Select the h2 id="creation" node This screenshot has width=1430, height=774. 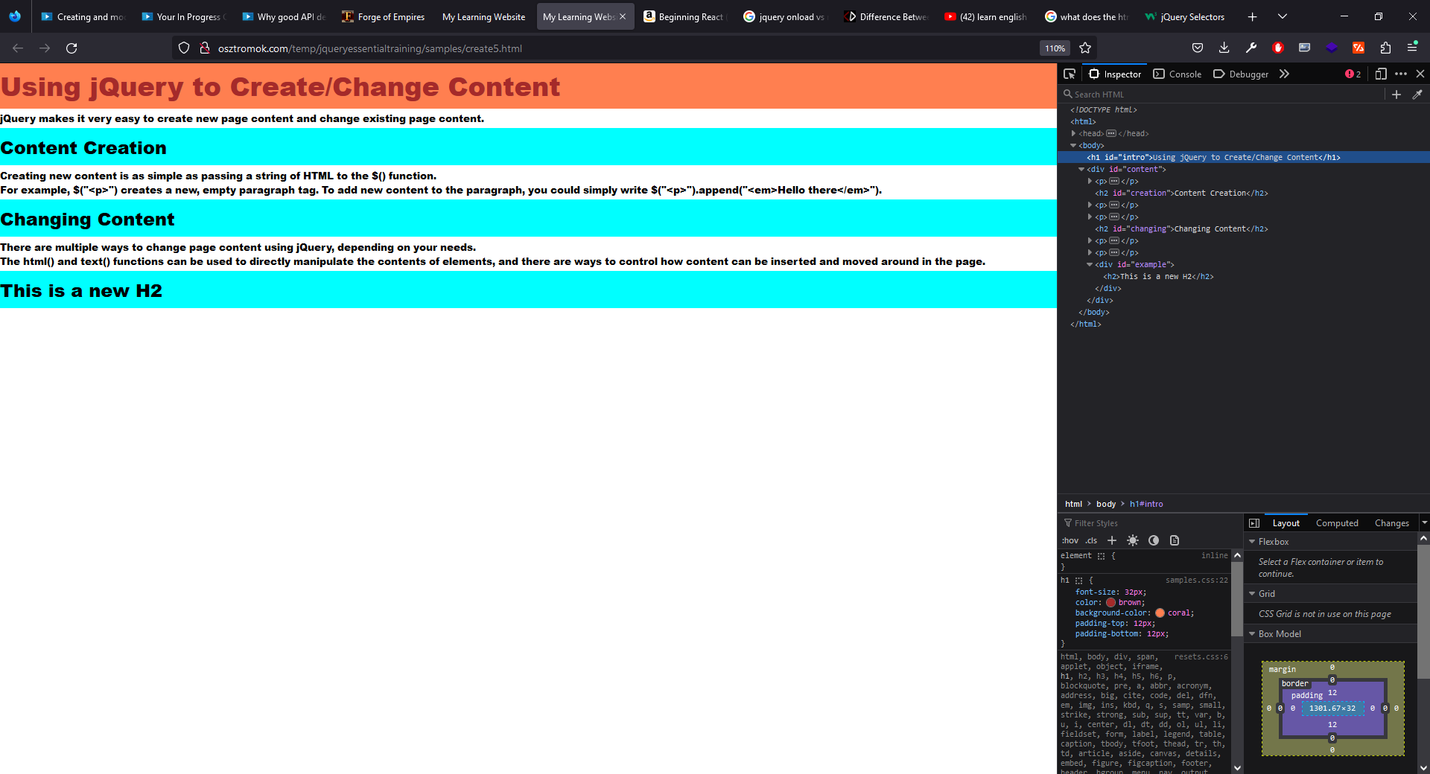coord(1181,193)
